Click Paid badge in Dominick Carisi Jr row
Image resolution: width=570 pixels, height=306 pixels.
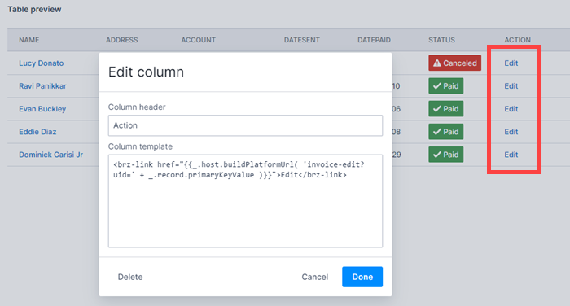(446, 155)
